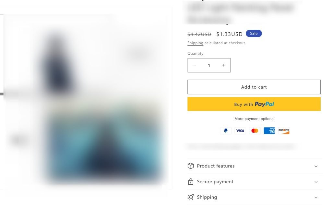This screenshot has height=205, width=332.
Task: Click the Shipping airplane icon
Action: pyautogui.click(x=191, y=197)
